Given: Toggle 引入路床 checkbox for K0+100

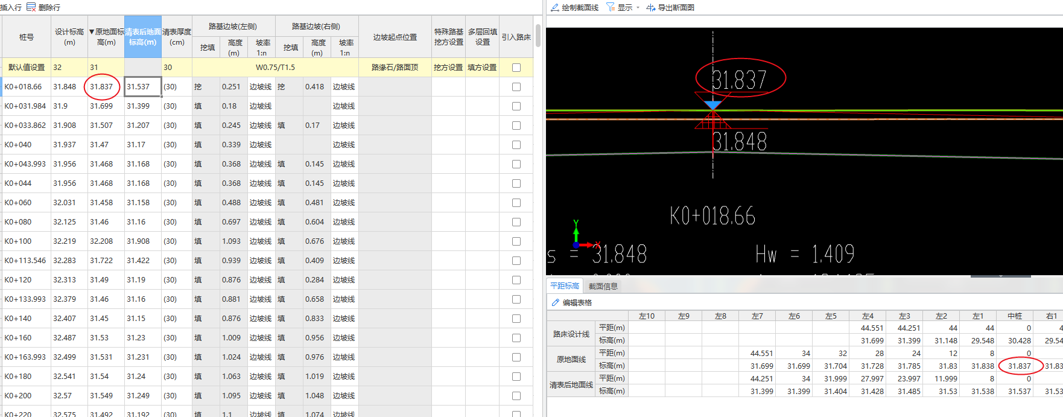Looking at the screenshot, I should coord(516,241).
